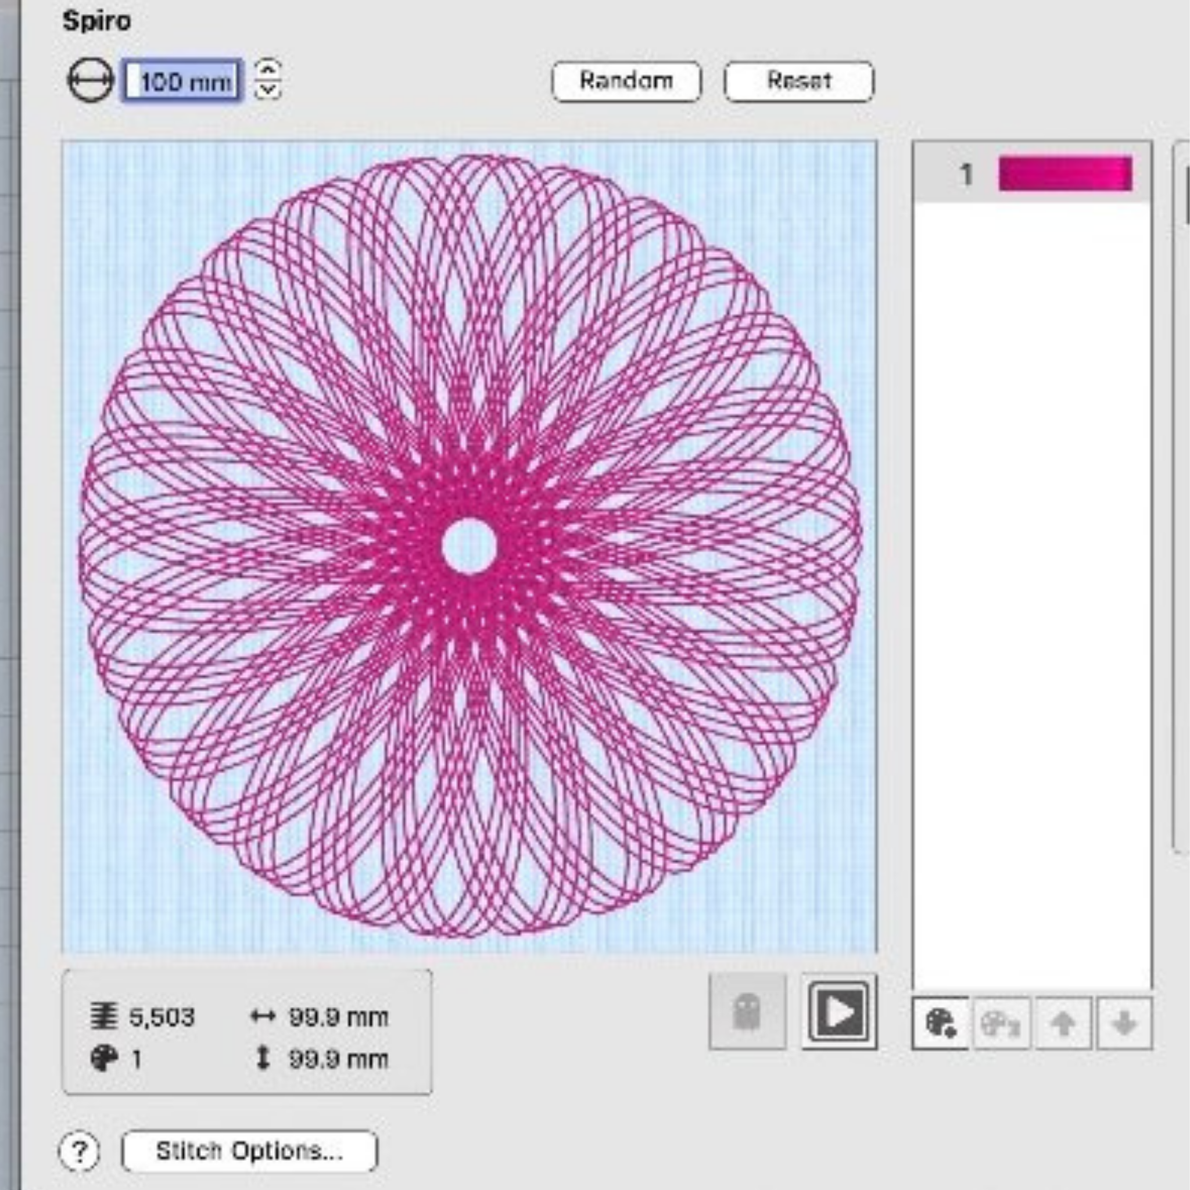The image size is (1190, 1190).
Task: Click the horizontal width arrow icon
Action: [x=263, y=1016]
